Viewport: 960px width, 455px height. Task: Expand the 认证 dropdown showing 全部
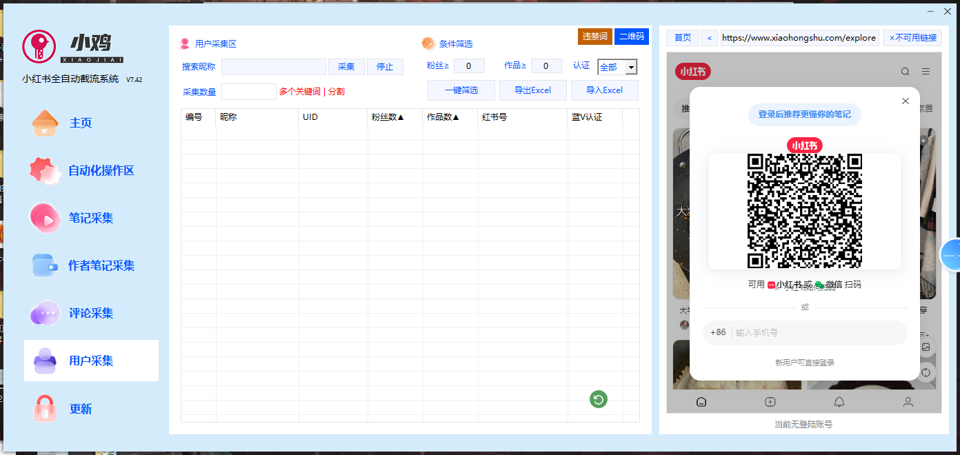point(630,67)
